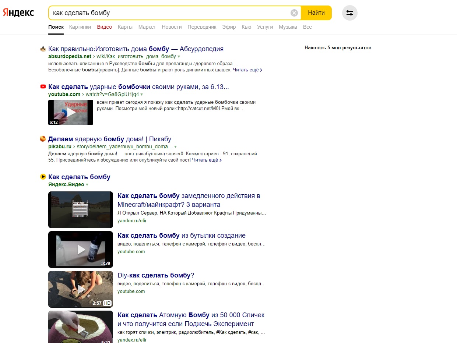The width and height of the screenshot is (457, 343).
Task: Click Читать ещё in the Абсурдопедия snippet
Action: pos(247,70)
